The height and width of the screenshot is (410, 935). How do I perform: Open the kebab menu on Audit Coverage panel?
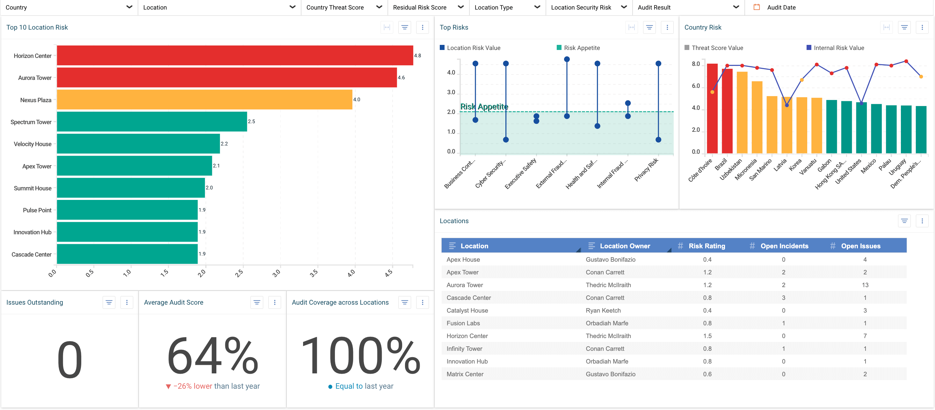pyautogui.click(x=422, y=302)
